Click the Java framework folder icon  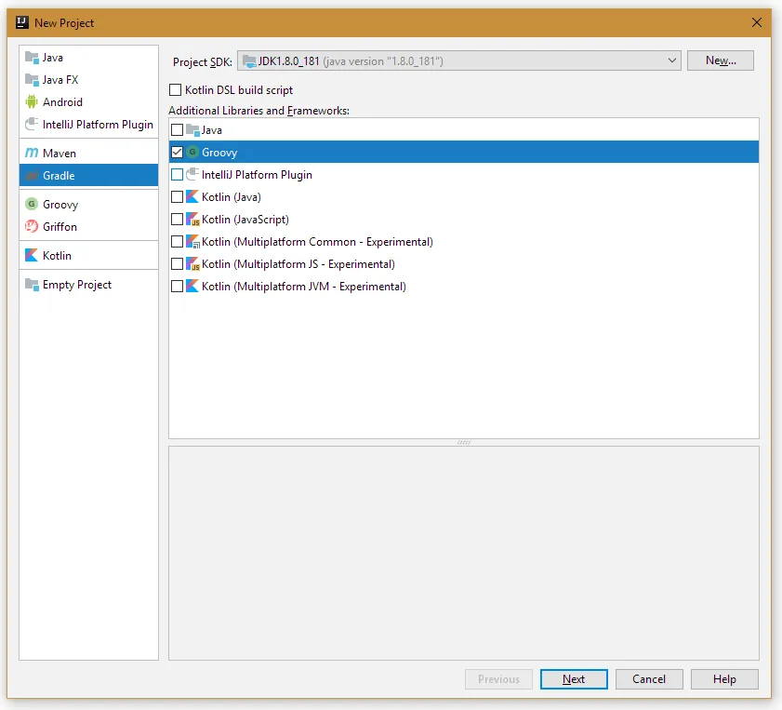coord(192,130)
